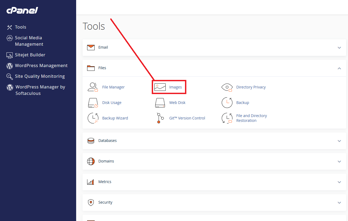The width and height of the screenshot is (348, 221).
Task: Click the Site Quality Monitoring magnifier icon
Action: pyautogui.click(x=10, y=77)
